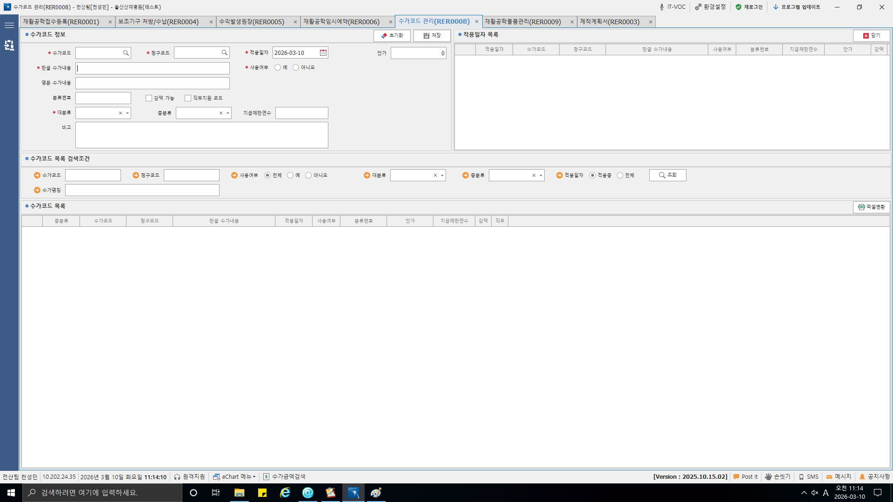Click the 지급제한연수 input field
Viewport: 893px width, 502px height.
coord(302,113)
